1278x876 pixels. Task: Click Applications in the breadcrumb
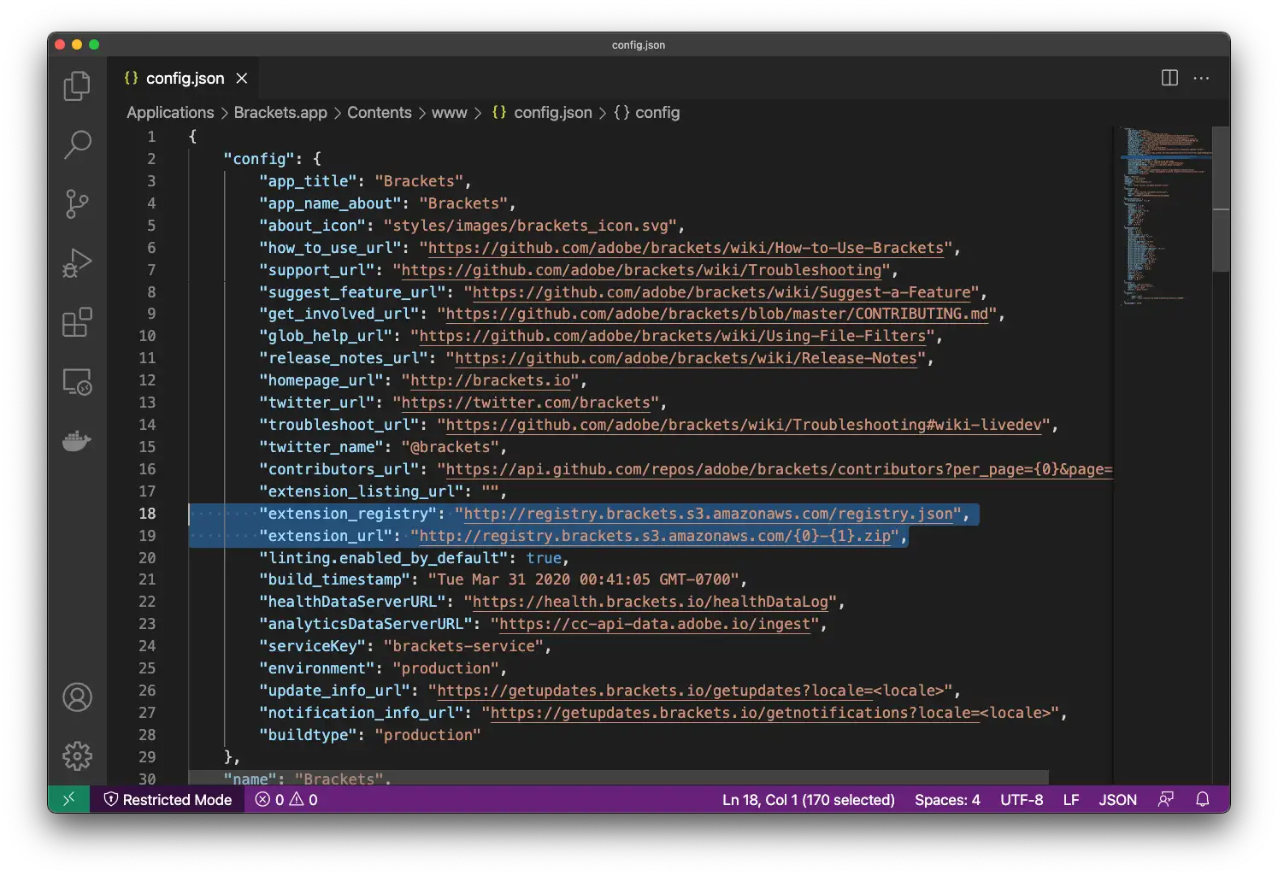[x=170, y=112]
